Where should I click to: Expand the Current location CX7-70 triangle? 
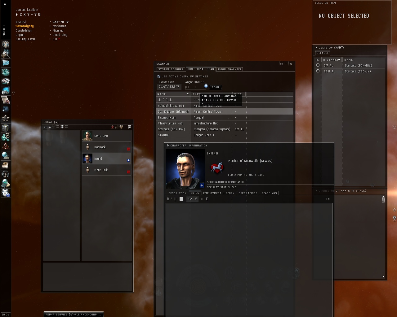[17, 15]
